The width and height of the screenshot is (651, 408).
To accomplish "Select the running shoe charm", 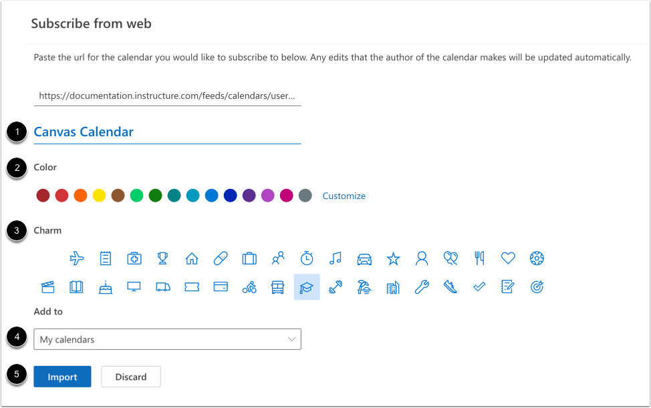I will click(x=450, y=287).
